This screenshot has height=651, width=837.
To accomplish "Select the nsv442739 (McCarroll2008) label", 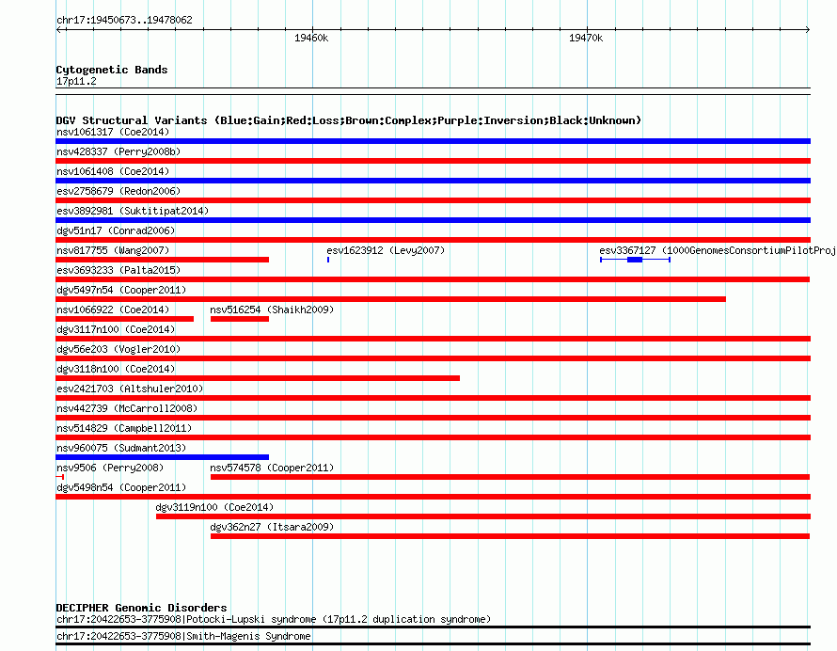I will click(x=127, y=408).
